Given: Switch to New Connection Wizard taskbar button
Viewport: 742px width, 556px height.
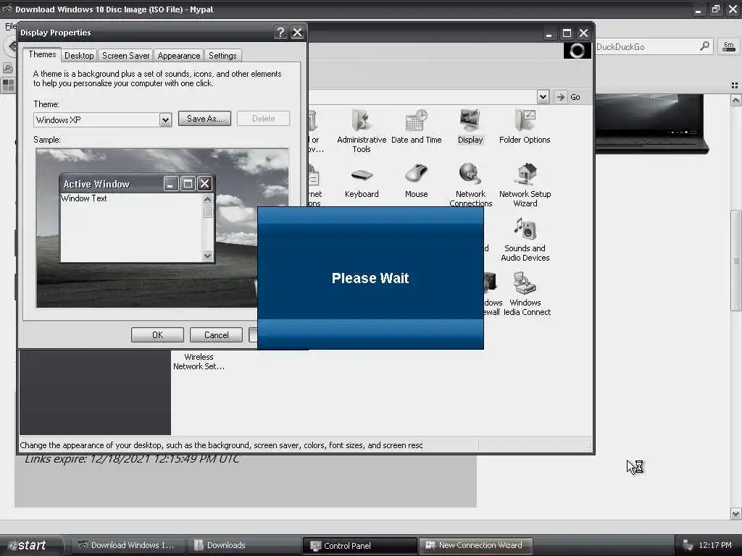Looking at the screenshot, I should tap(476, 546).
